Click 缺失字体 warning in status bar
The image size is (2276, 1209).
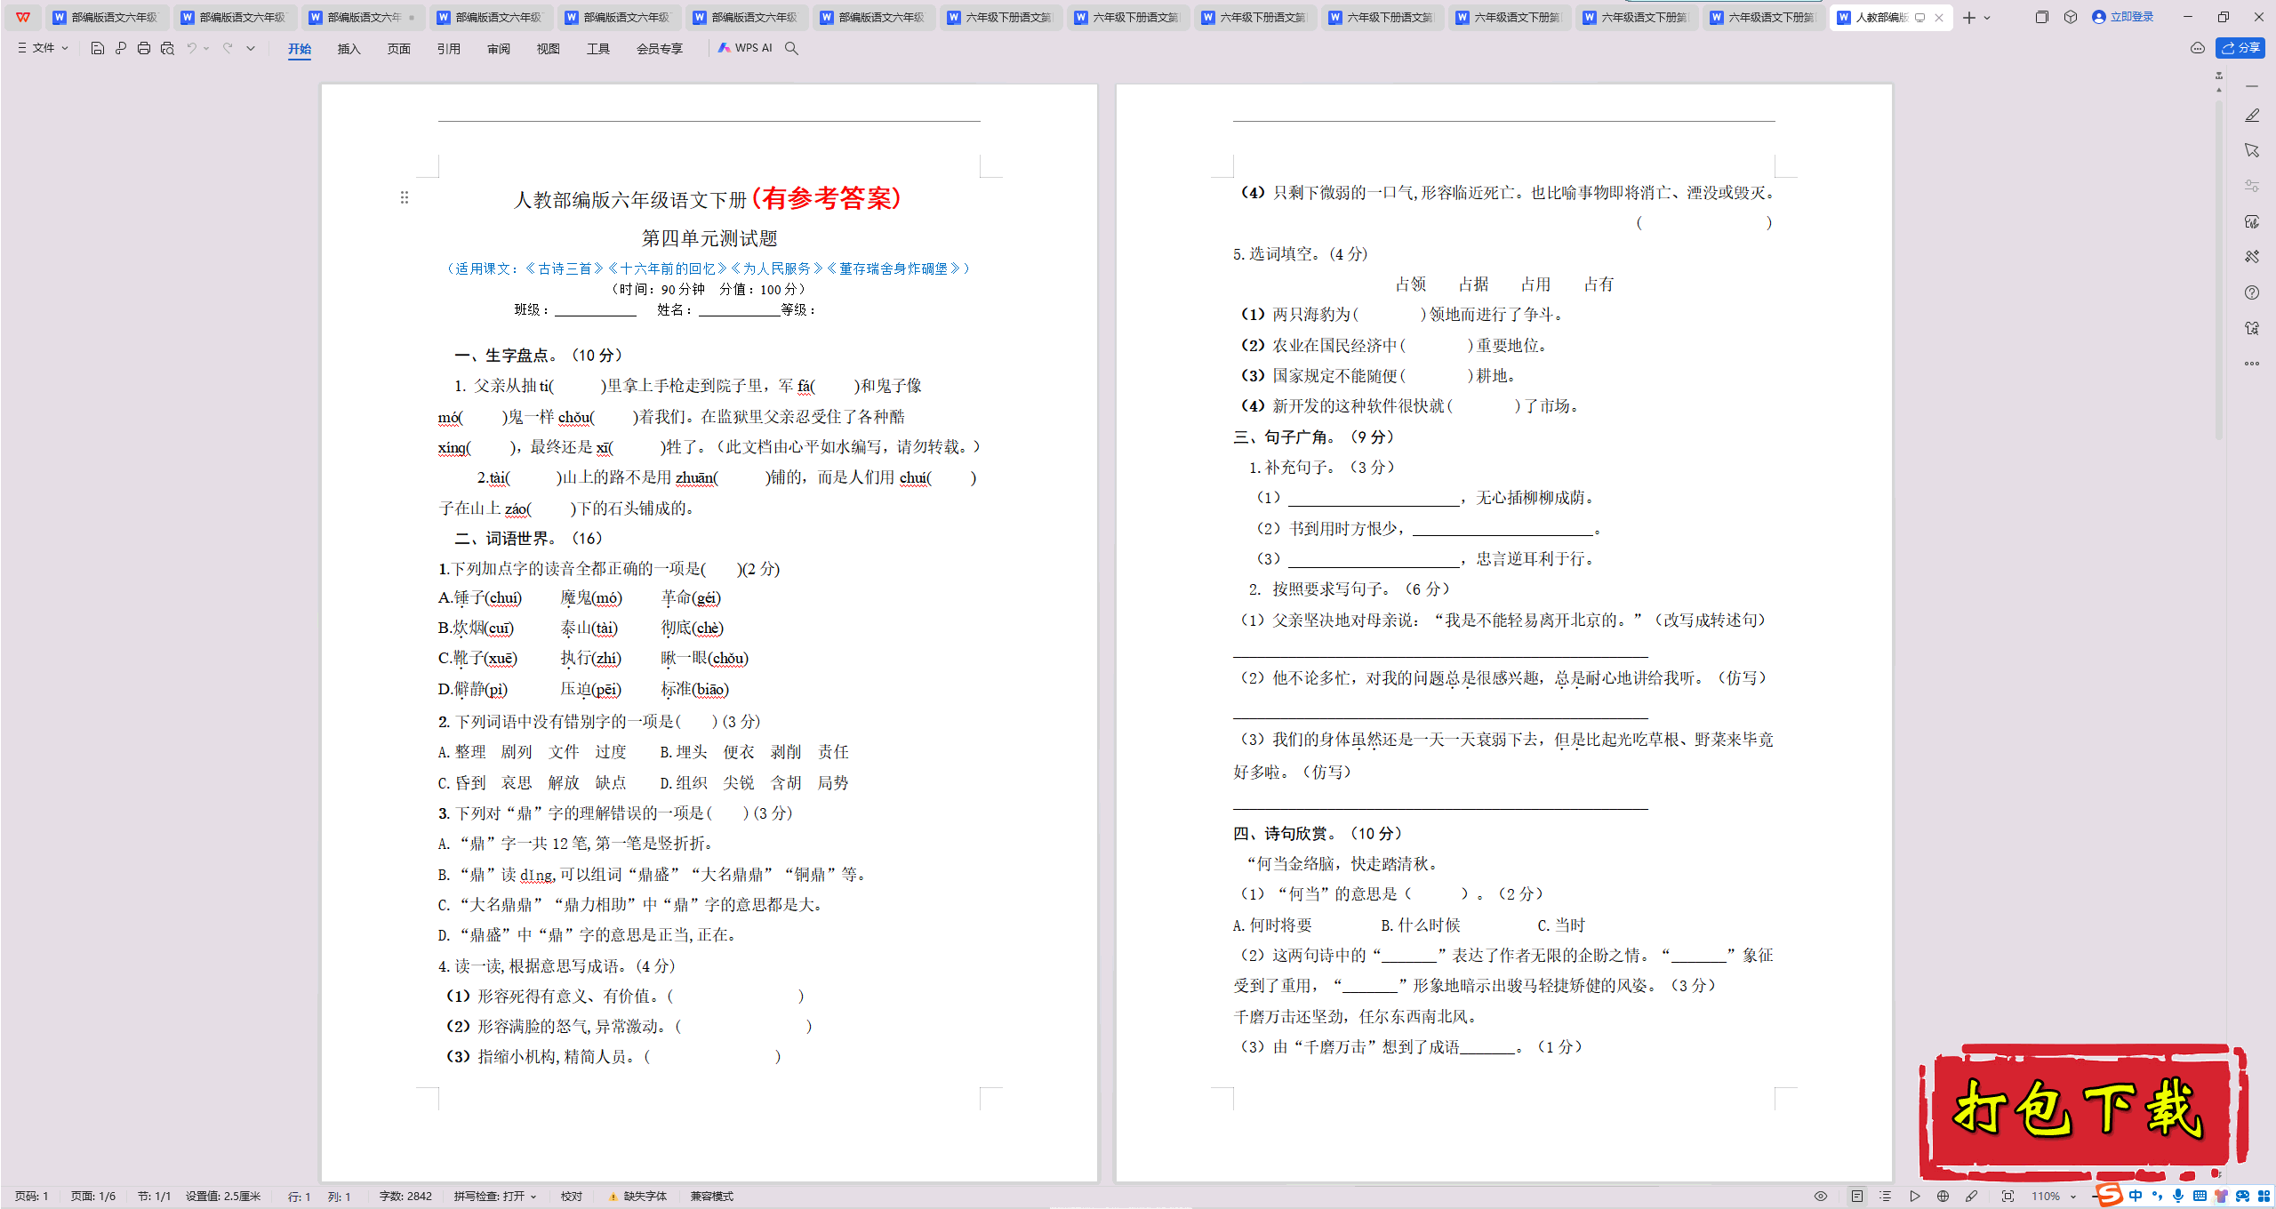tap(637, 1196)
